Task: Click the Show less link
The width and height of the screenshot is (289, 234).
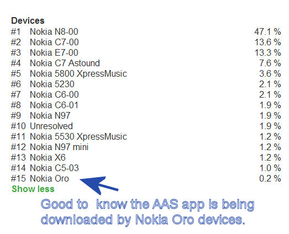Action: point(33,189)
